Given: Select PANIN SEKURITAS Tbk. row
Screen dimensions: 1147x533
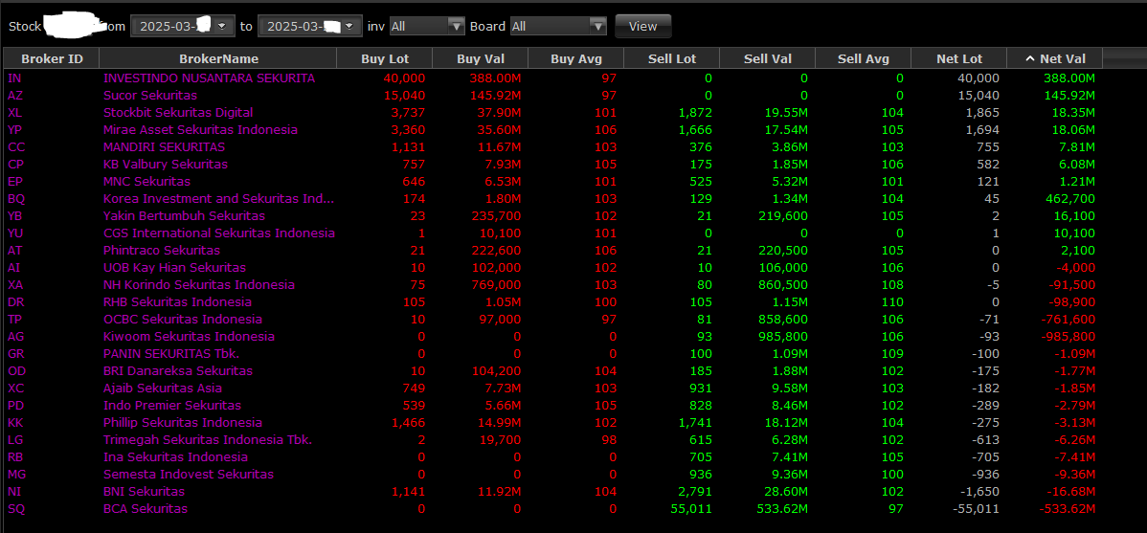Looking at the screenshot, I should 553,354.
